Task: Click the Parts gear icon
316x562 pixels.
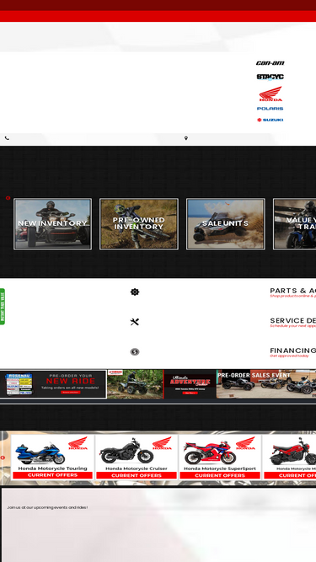Action: pyautogui.click(x=135, y=292)
